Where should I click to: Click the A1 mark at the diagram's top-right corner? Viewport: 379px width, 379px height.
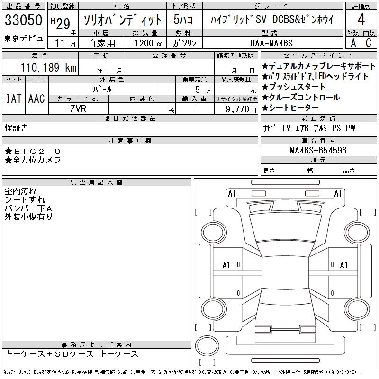[338, 194]
